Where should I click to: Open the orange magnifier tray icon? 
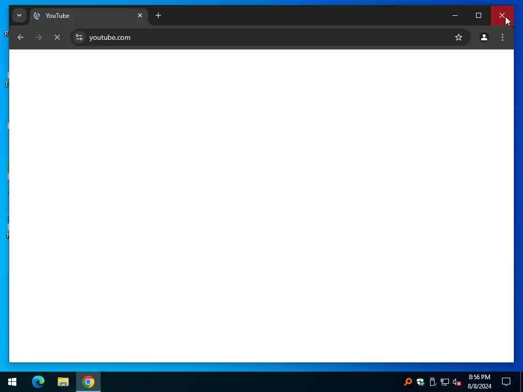coord(408,382)
